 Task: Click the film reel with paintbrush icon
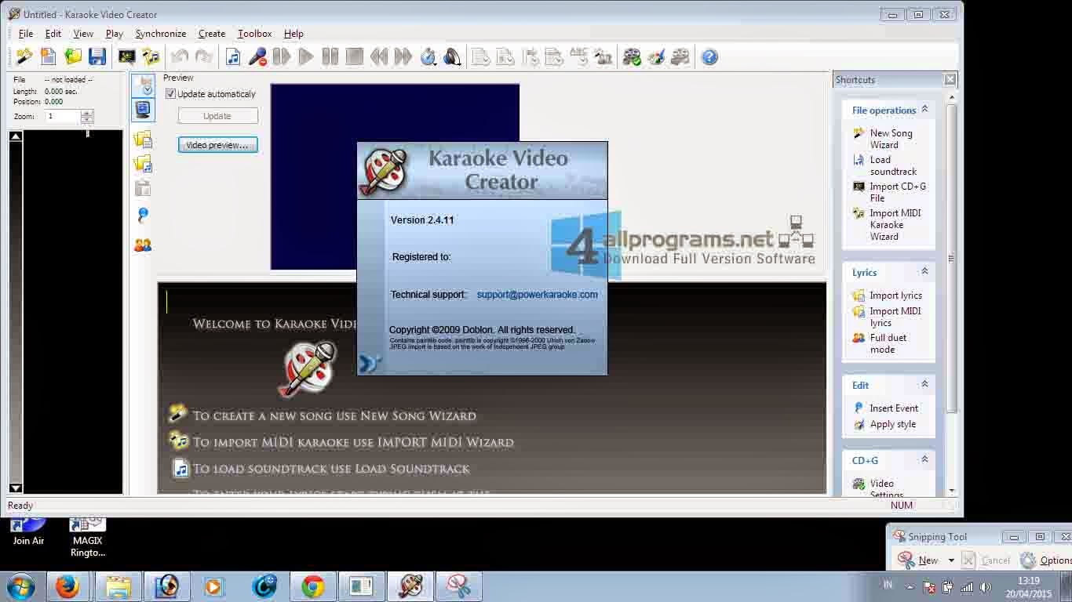656,56
